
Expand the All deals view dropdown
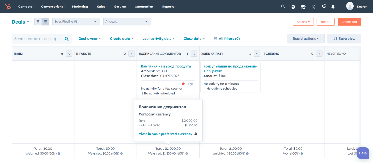127,22
